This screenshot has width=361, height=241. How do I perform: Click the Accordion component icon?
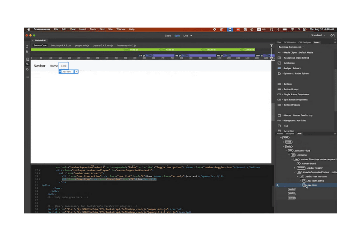pyautogui.click(x=279, y=131)
